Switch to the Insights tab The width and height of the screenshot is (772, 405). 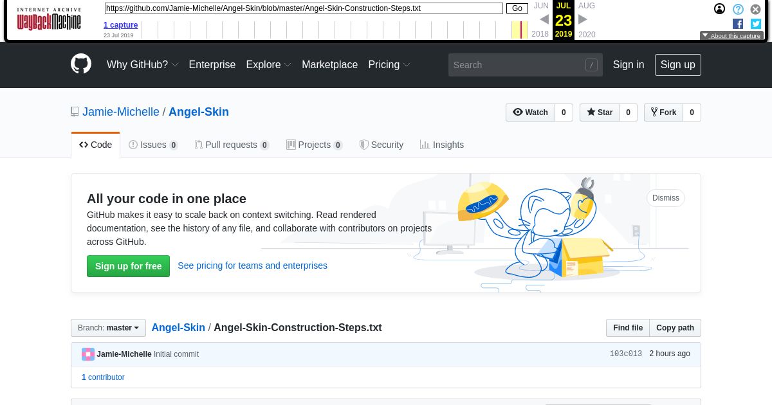pos(442,145)
